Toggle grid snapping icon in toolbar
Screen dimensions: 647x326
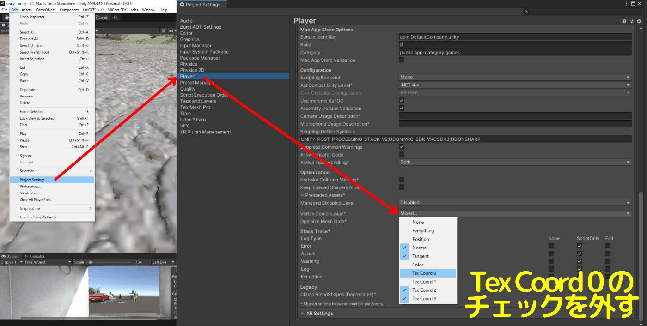coord(116,18)
